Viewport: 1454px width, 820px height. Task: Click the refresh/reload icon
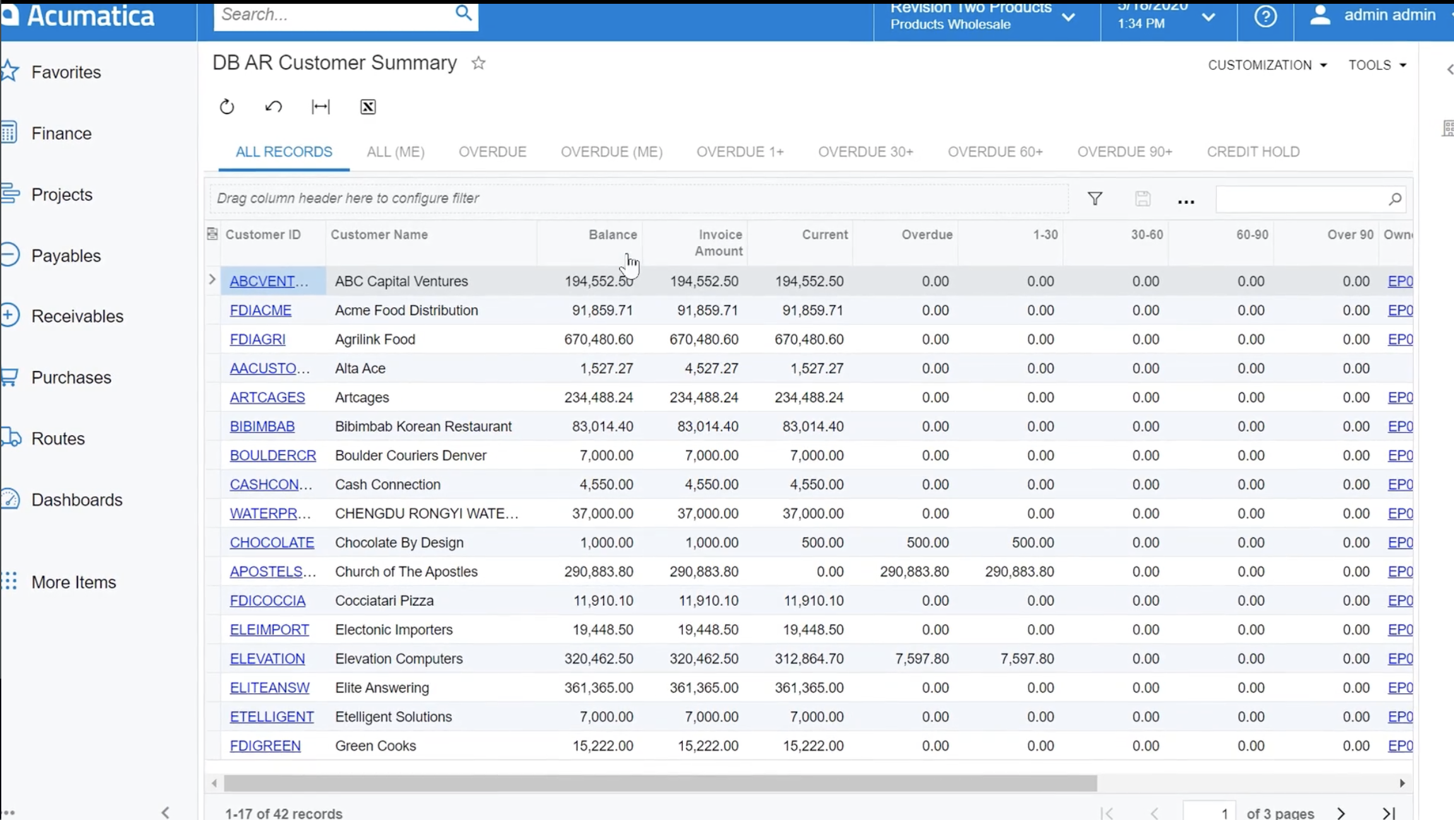pyautogui.click(x=228, y=107)
